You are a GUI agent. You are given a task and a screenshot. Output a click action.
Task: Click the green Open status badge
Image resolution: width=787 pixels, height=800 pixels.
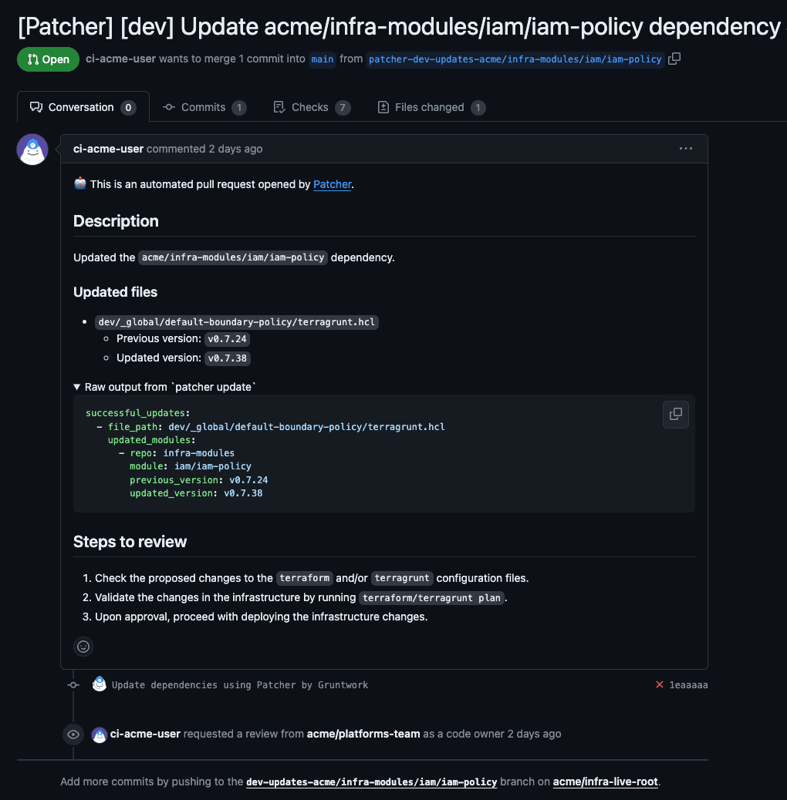(48, 59)
